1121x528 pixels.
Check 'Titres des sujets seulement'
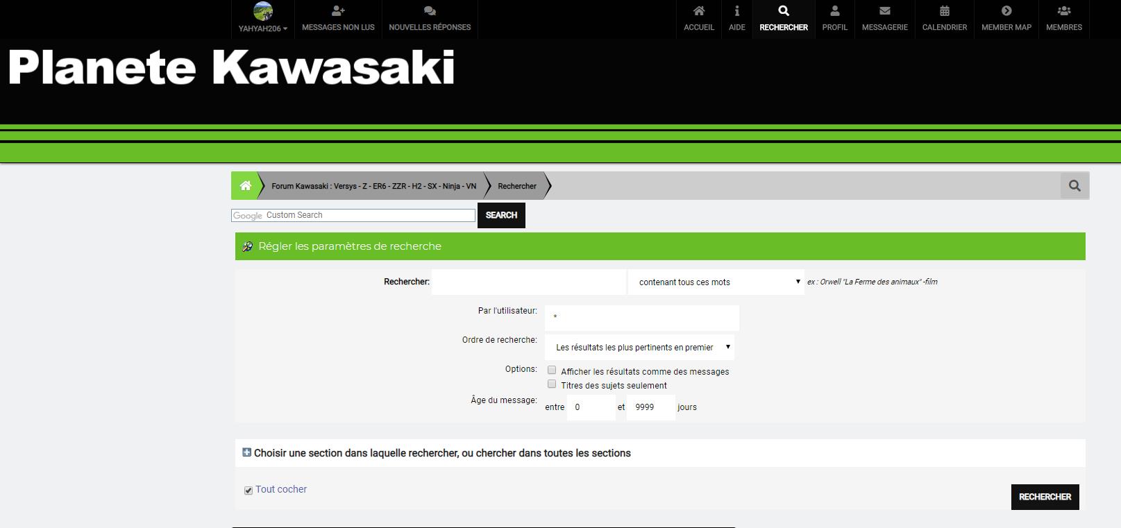tap(552, 384)
